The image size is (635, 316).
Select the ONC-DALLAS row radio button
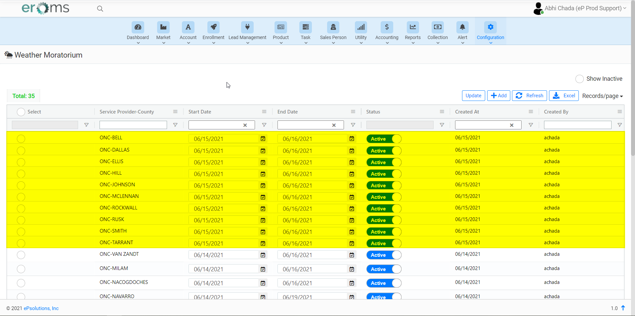(x=21, y=151)
